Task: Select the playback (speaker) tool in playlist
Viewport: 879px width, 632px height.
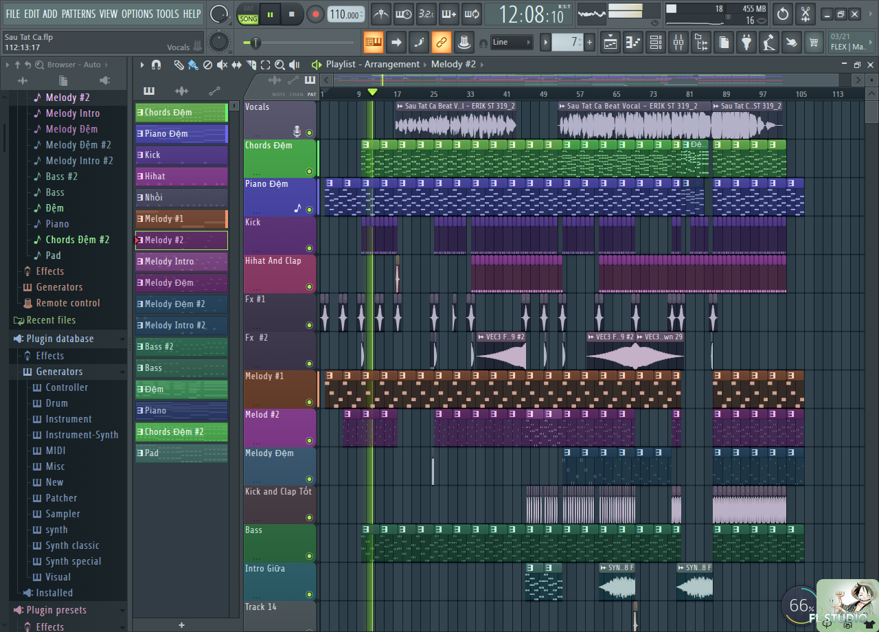Action: pyautogui.click(x=295, y=65)
